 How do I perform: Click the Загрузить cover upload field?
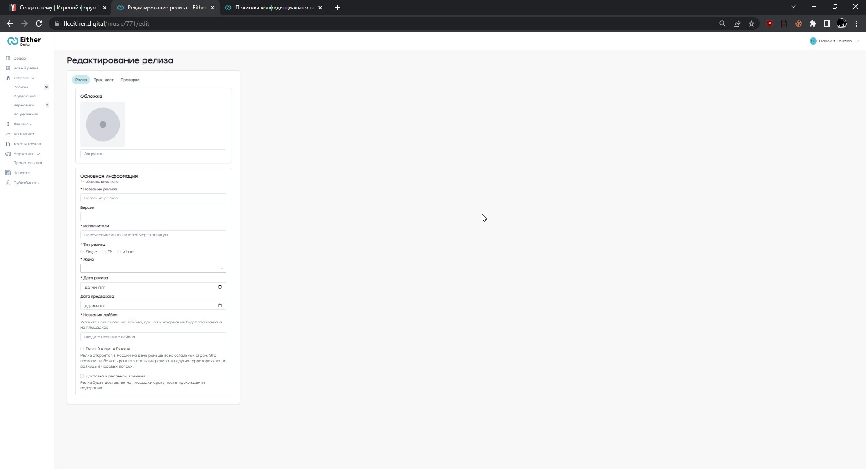[x=153, y=154]
